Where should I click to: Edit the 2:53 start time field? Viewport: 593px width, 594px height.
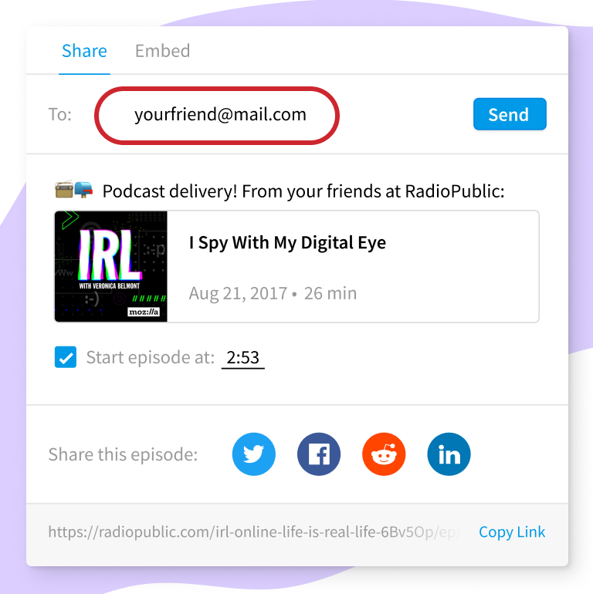point(243,358)
